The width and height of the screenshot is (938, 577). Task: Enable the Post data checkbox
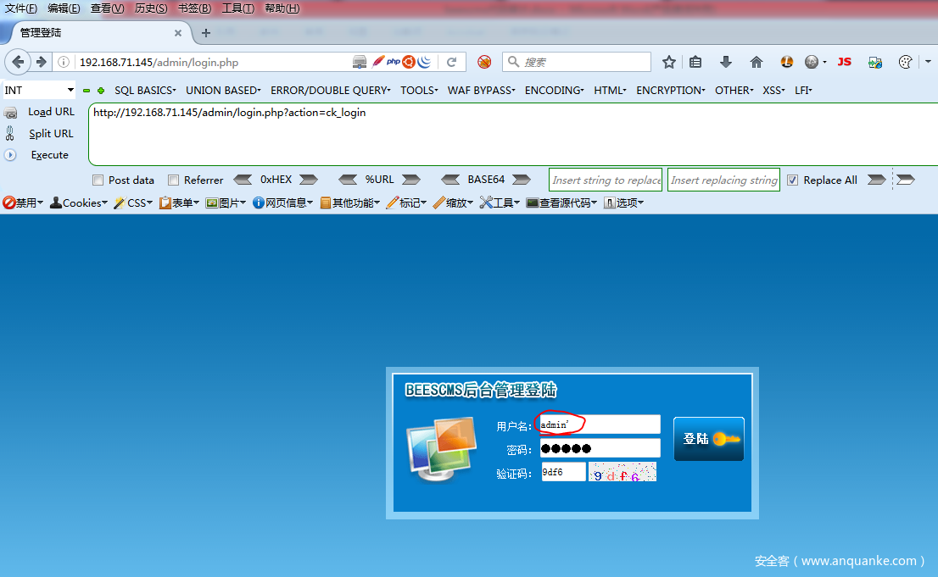tap(98, 180)
